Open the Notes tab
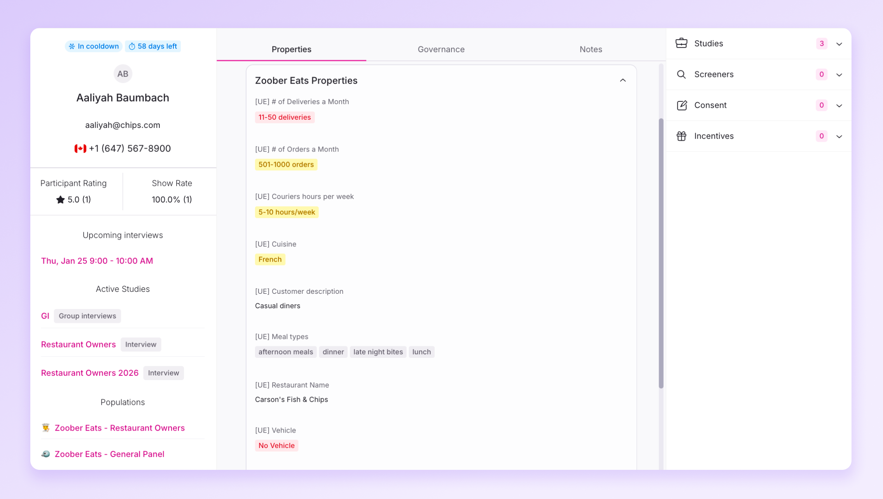The image size is (883, 499). (x=590, y=49)
